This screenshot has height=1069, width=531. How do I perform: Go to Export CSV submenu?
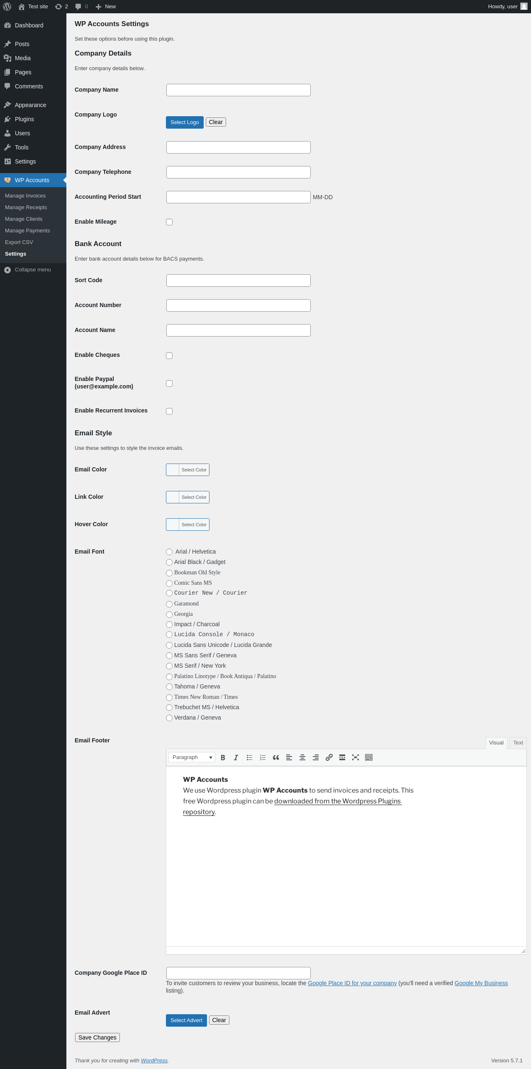pos(19,242)
